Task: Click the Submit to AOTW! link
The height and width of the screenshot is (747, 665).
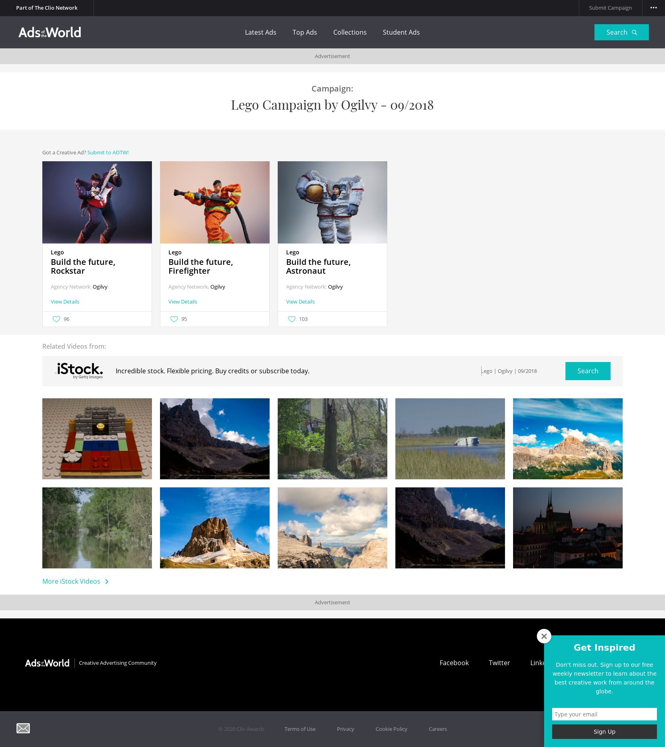Action: click(108, 152)
